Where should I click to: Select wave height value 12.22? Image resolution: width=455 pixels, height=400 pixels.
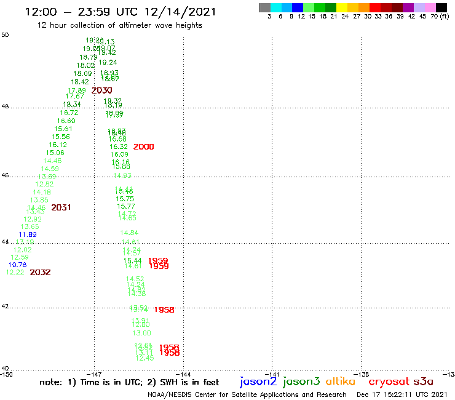[x=15, y=272]
